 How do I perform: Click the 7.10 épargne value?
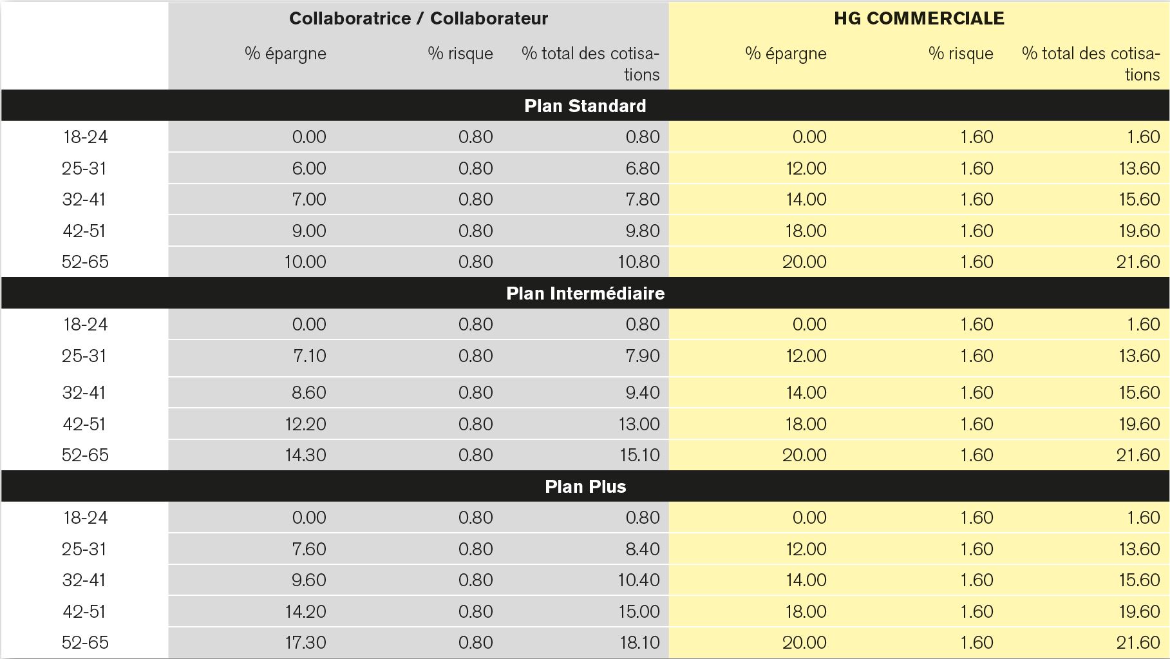point(309,356)
